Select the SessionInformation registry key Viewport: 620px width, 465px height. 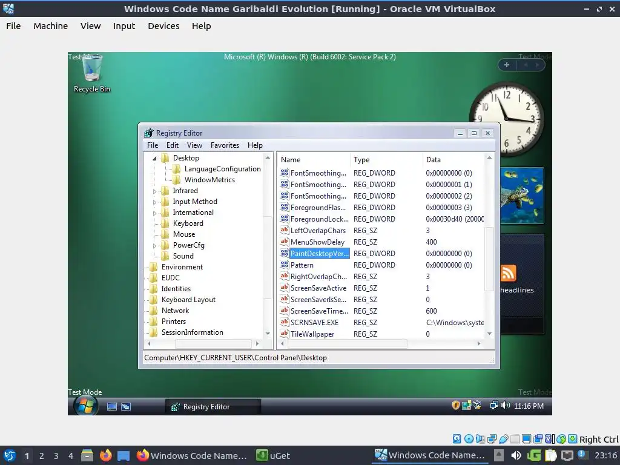tap(192, 332)
